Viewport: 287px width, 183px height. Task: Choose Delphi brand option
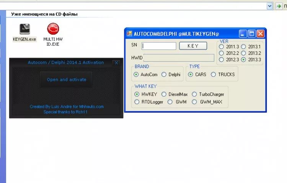click(x=164, y=74)
